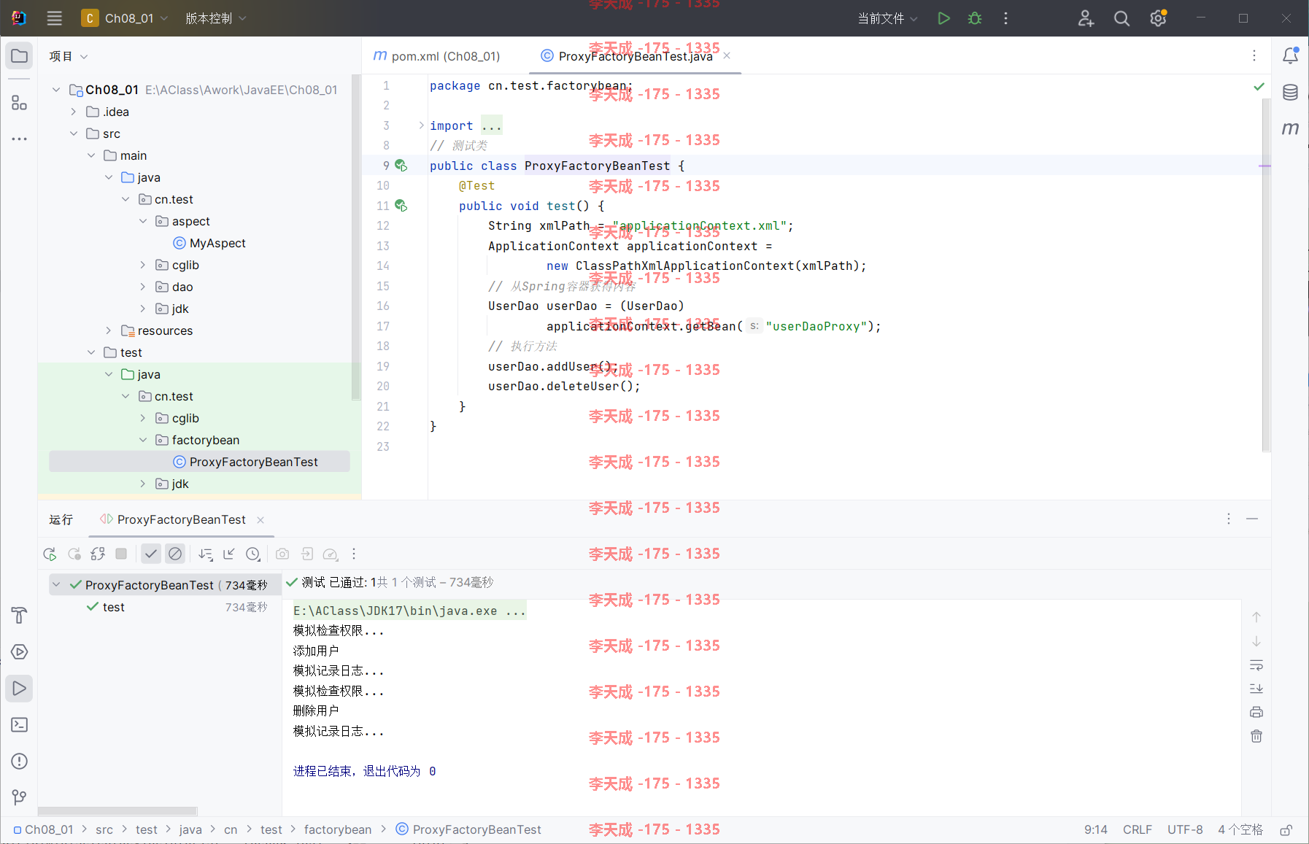Toggle Show Ignored tests filter
Image resolution: width=1309 pixels, height=844 pixels.
(175, 554)
